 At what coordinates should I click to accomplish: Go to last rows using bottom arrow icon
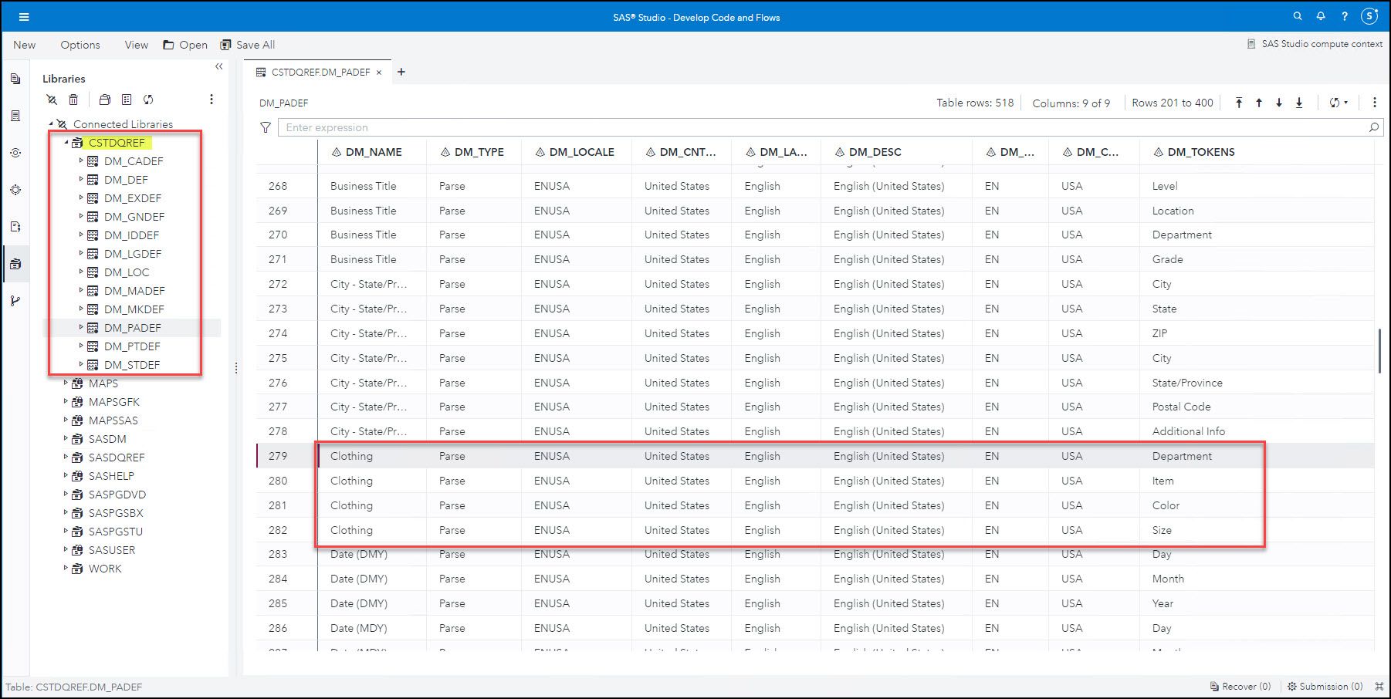coord(1298,102)
